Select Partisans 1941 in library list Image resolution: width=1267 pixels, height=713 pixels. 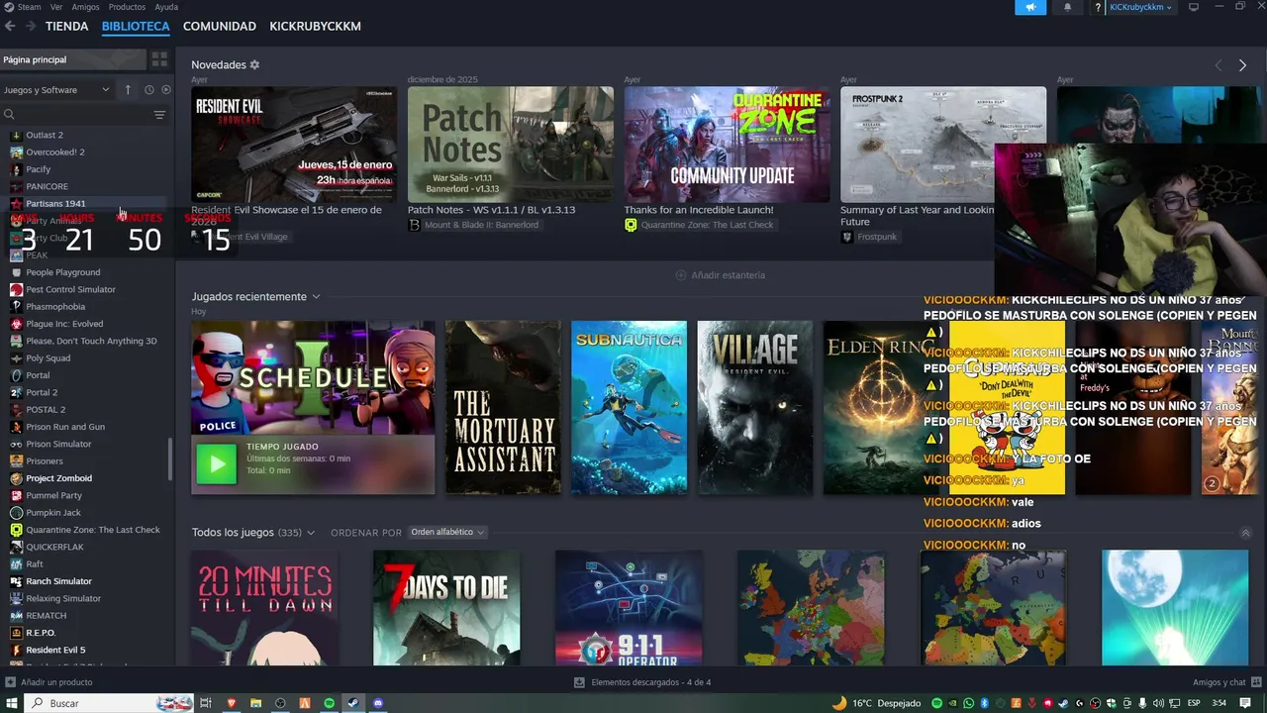click(55, 203)
